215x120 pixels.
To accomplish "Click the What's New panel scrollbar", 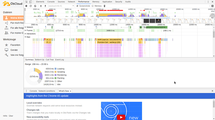I will tap(214, 104).
